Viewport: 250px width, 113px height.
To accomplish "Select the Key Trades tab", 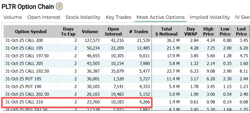I will point(118,17).
